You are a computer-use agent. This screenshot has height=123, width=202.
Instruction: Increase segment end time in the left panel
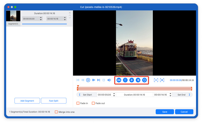(x=65, y=18)
